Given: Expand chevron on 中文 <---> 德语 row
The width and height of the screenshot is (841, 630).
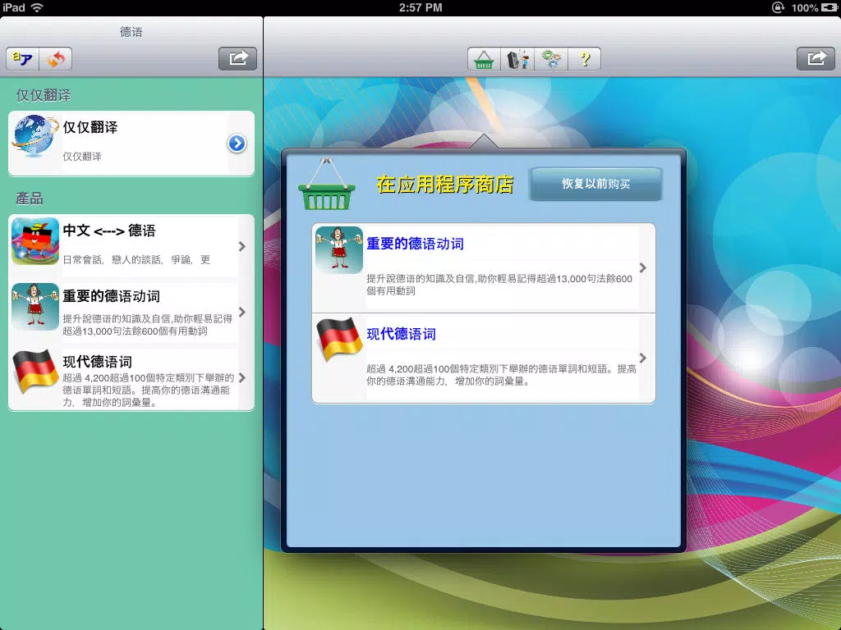Looking at the screenshot, I should coord(242,246).
